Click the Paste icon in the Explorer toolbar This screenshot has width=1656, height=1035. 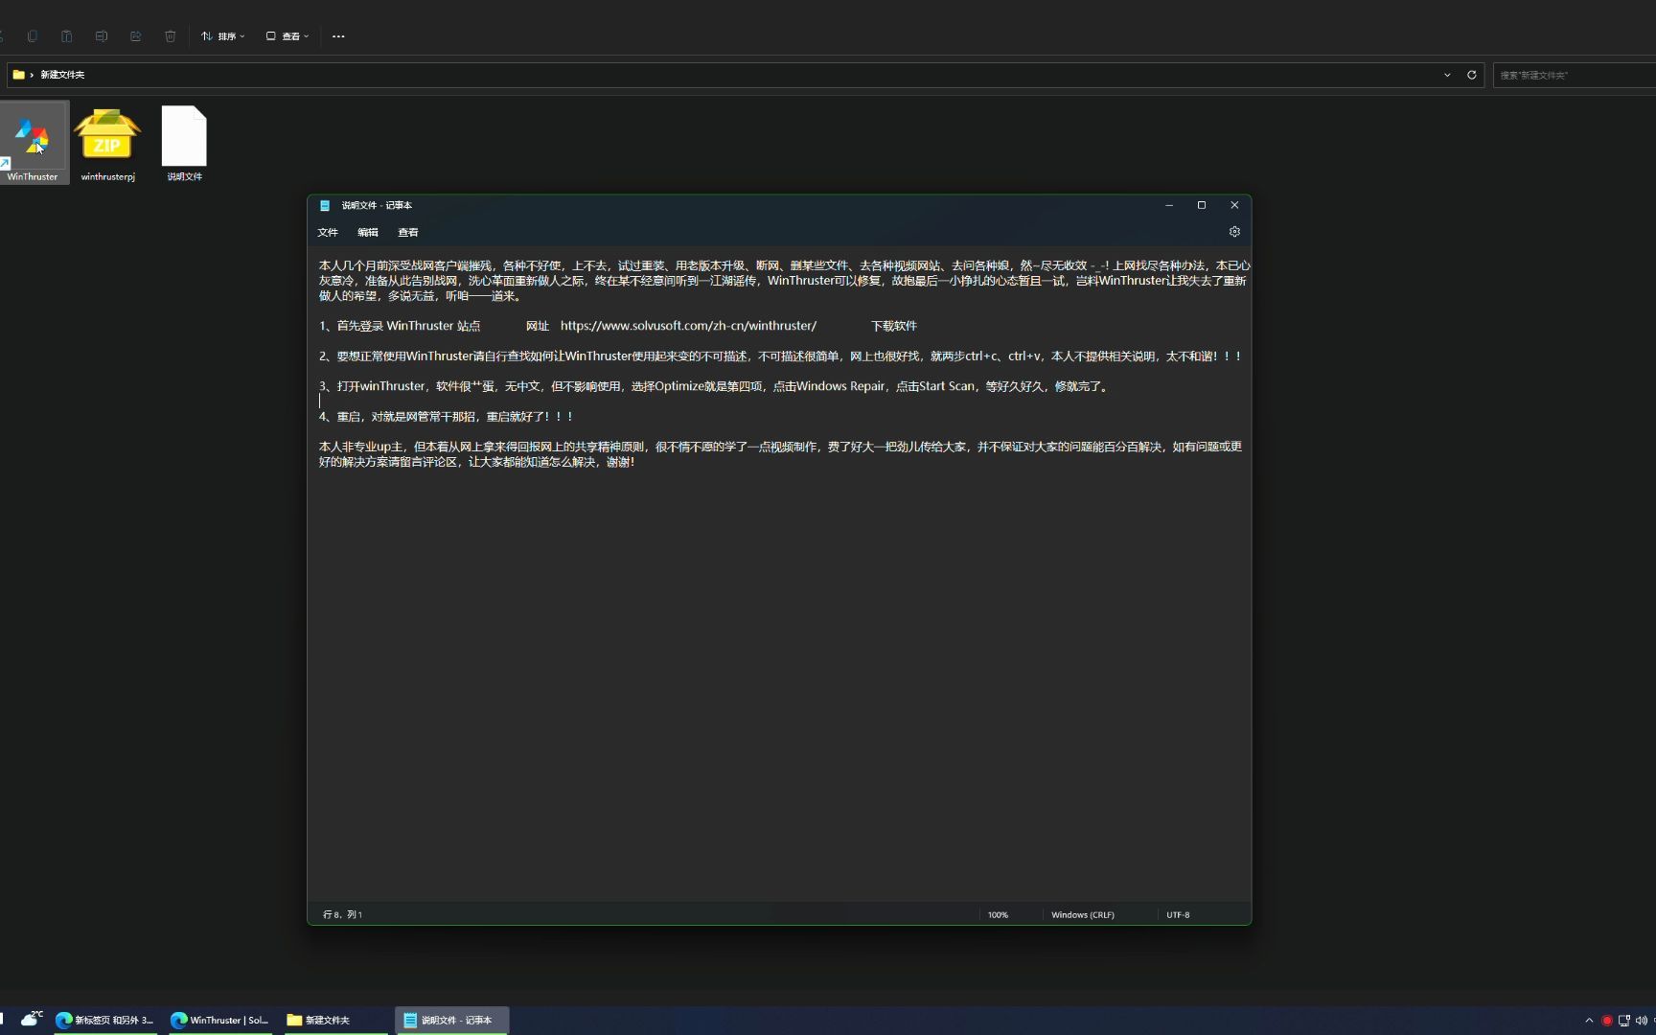(67, 36)
